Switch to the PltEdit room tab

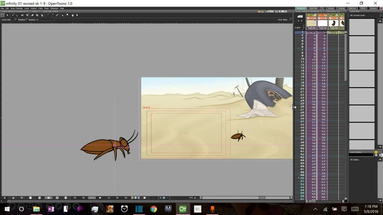363,8
